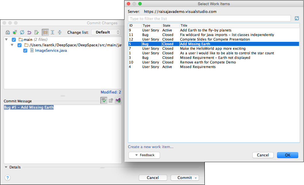
Task: Toggle the /Users/leantk path checkbox
Action: 20,45
